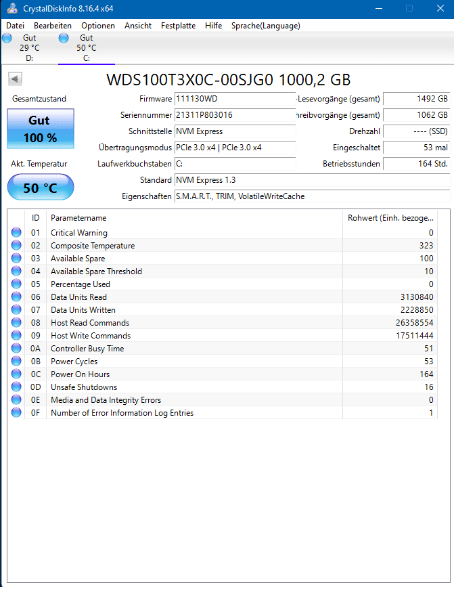454x589 pixels.
Task: Click status orb of Composite Temperature row
Action: (16, 245)
